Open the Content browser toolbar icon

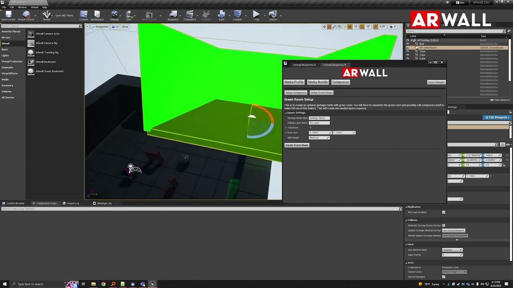click(83, 16)
